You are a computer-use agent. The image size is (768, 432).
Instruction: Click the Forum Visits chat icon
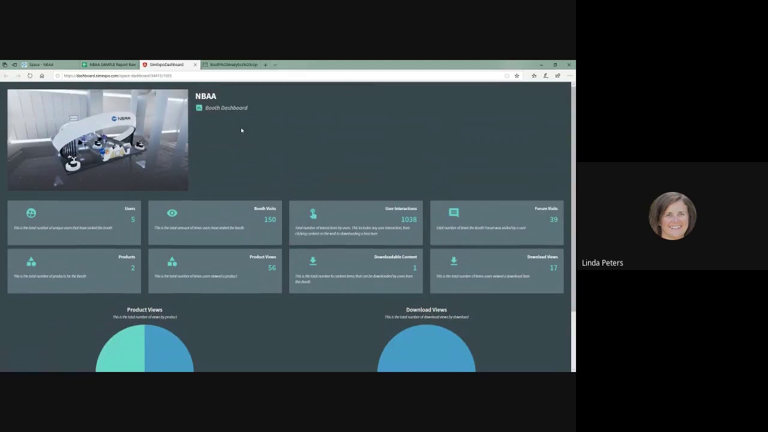[454, 213]
